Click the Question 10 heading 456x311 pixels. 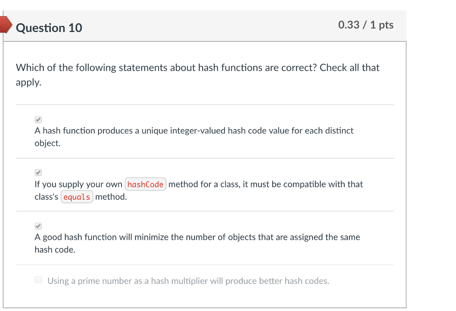49,28
